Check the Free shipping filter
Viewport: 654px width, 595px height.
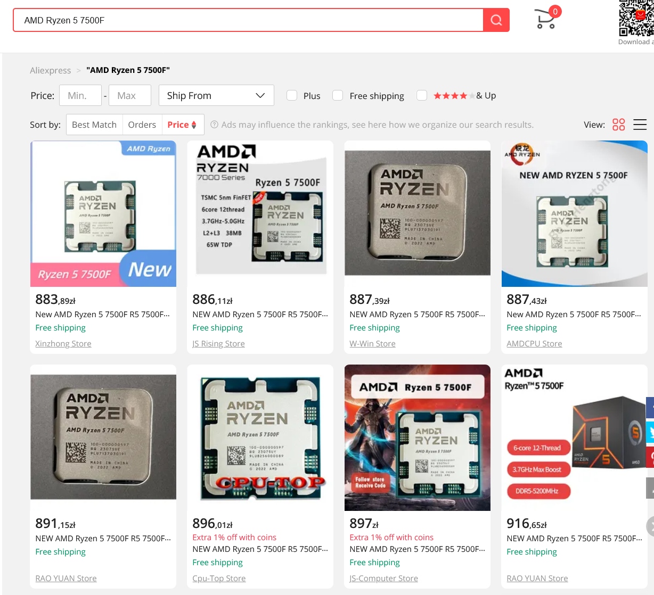coord(338,95)
